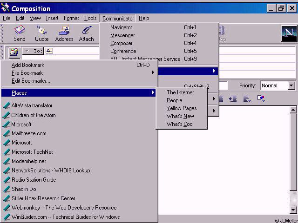
Task: Open the Help menu
Action: click(x=144, y=18)
